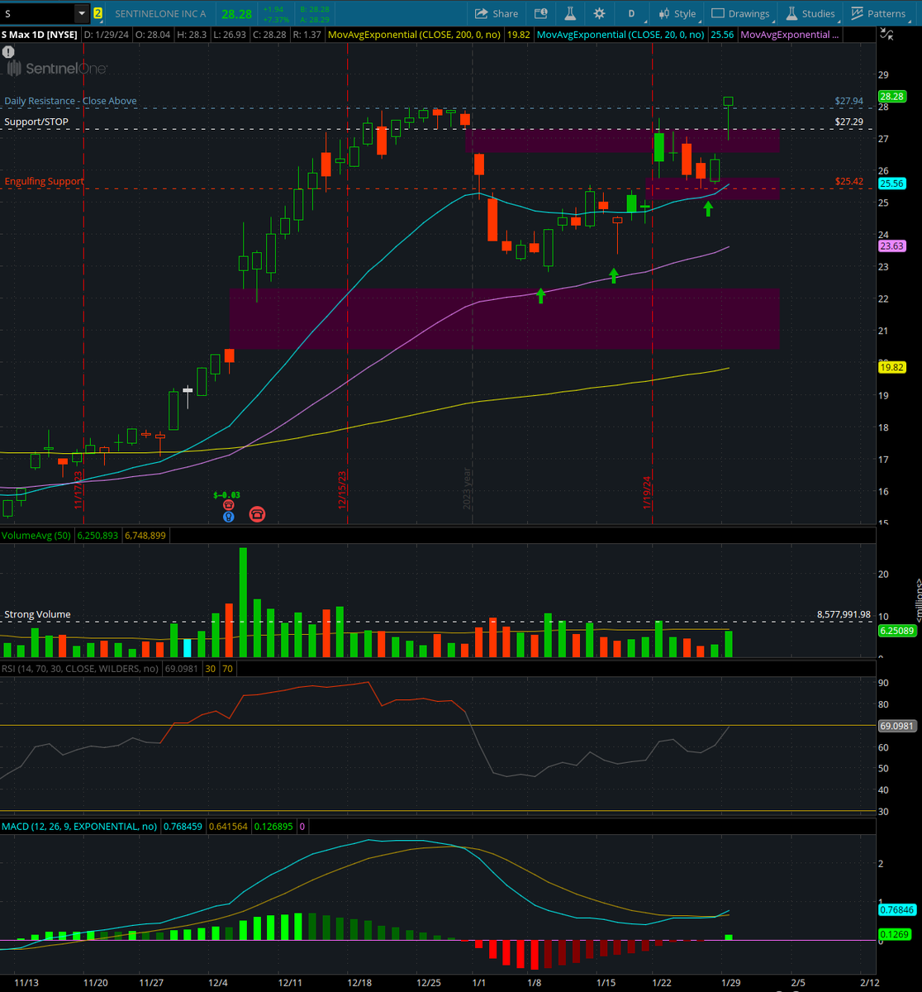Click the RSI overbought value 70 label
This screenshot has width=922, height=992.
point(226,667)
